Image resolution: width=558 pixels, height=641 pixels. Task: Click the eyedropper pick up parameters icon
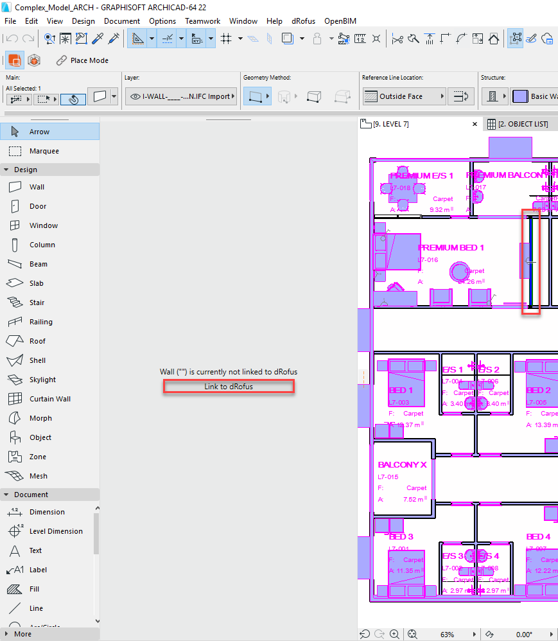click(x=98, y=39)
